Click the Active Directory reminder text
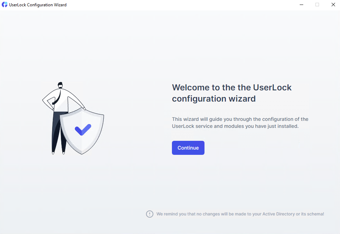This screenshot has width=340, height=234. 240,214
